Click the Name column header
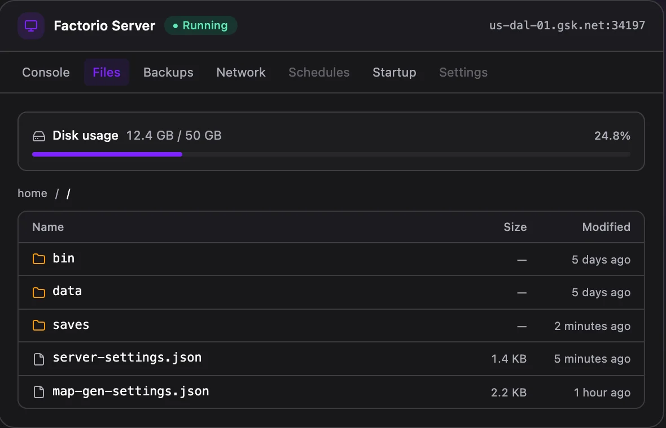Viewport: 666px width, 428px height. click(48, 227)
